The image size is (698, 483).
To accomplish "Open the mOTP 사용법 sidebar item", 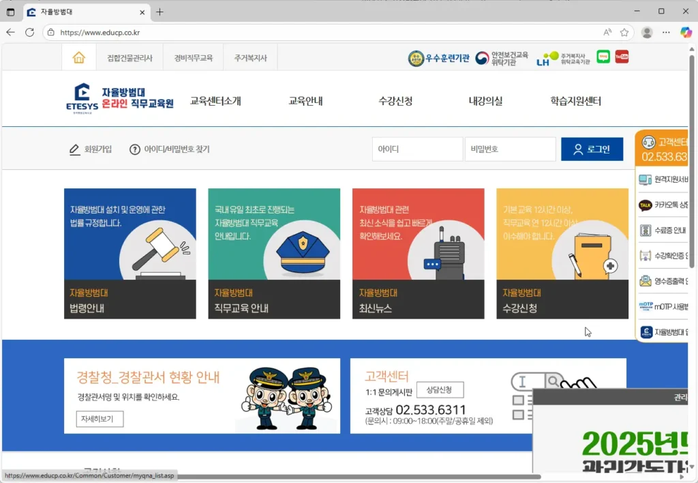I will [x=665, y=306].
